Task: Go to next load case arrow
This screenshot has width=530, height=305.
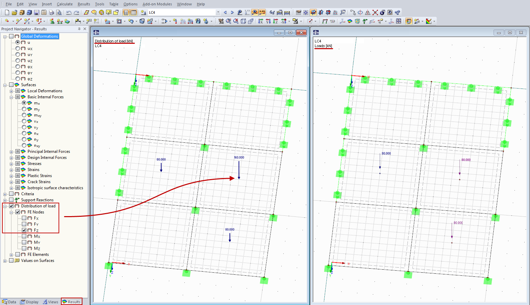Action: tap(232, 12)
